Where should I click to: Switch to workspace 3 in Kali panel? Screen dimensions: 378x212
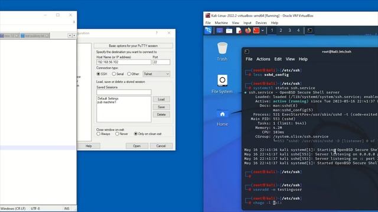[289, 30]
